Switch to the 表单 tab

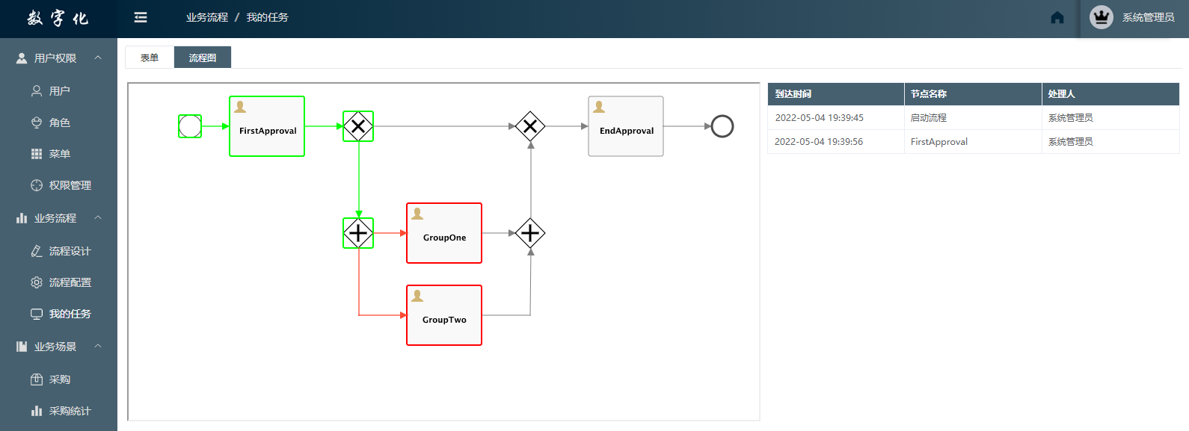(x=150, y=58)
